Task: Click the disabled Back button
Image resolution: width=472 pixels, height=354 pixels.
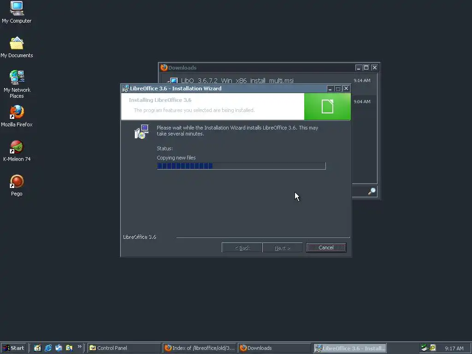Action: point(242,248)
